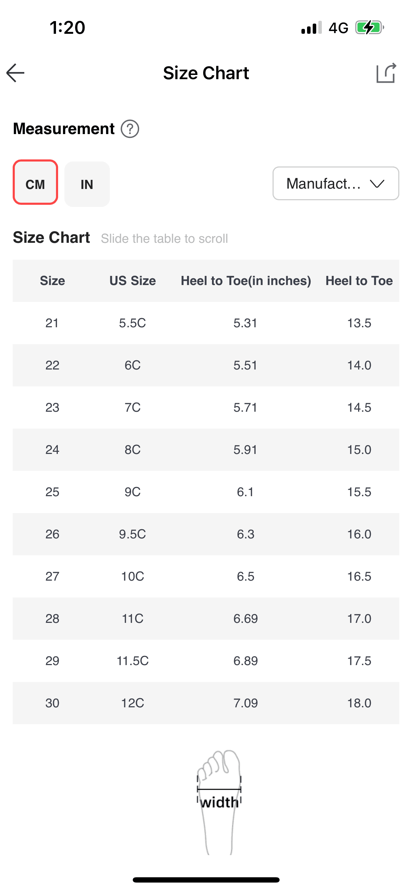Tap the Heel to Toe(in inches) header
The image size is (412, 891).
246,281
